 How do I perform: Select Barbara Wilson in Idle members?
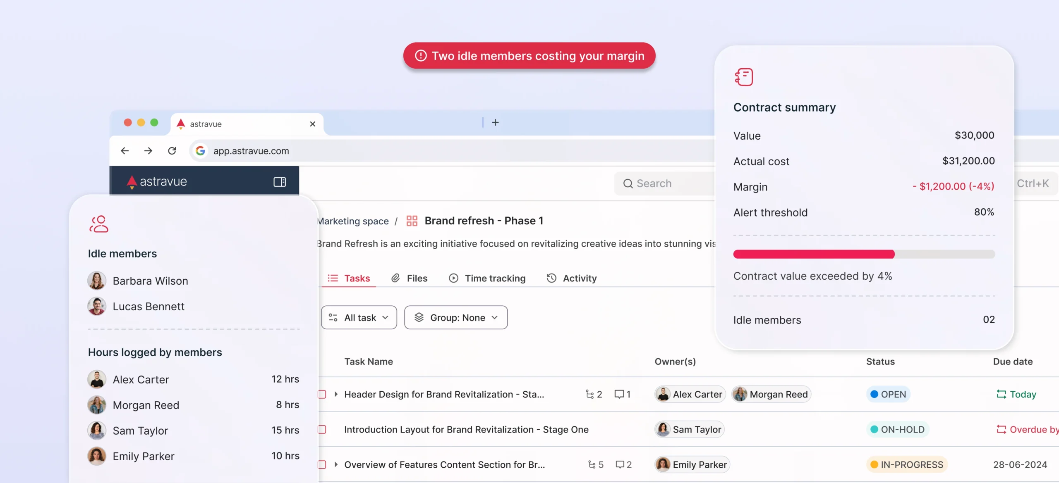pyautogui.click(x=138, y=281)
